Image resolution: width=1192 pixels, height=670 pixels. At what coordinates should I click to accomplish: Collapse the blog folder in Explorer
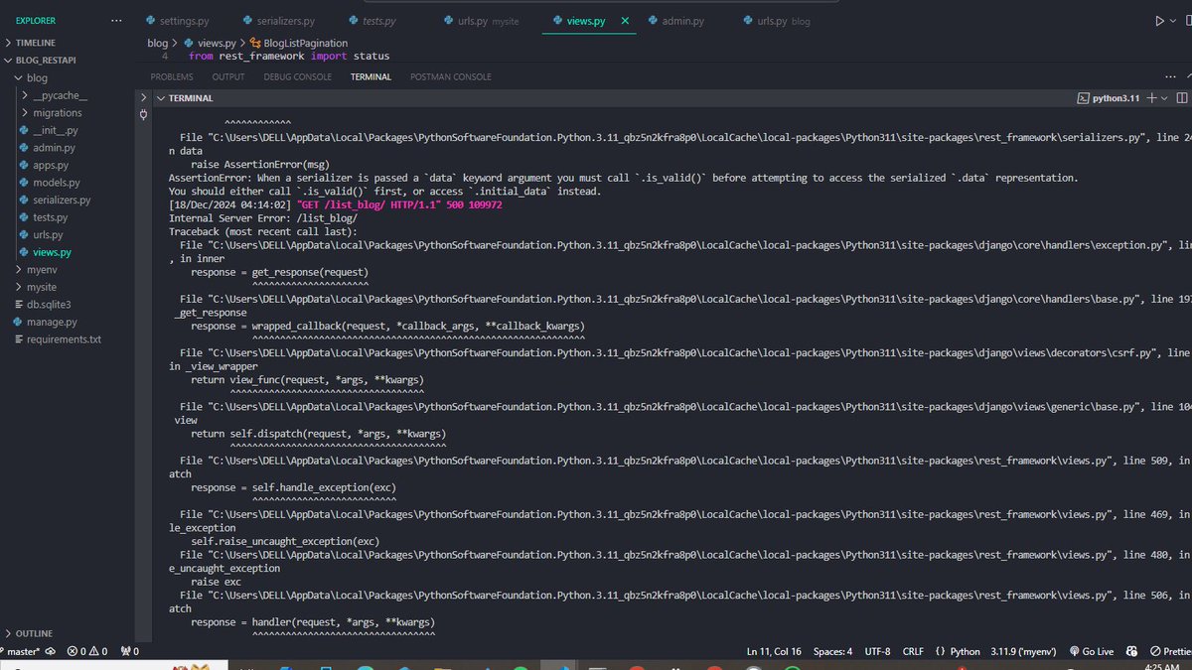click(36, 76)
